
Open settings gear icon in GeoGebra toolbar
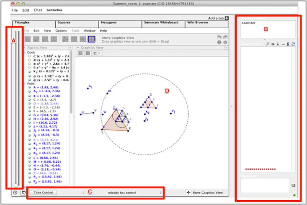[225, 42]
